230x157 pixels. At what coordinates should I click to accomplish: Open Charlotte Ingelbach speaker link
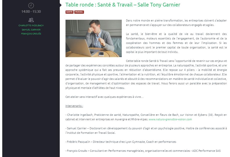[x=31, y=25]
